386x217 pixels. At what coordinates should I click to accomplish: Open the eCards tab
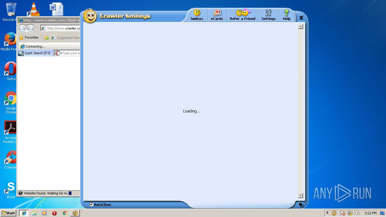click(217, 15)
